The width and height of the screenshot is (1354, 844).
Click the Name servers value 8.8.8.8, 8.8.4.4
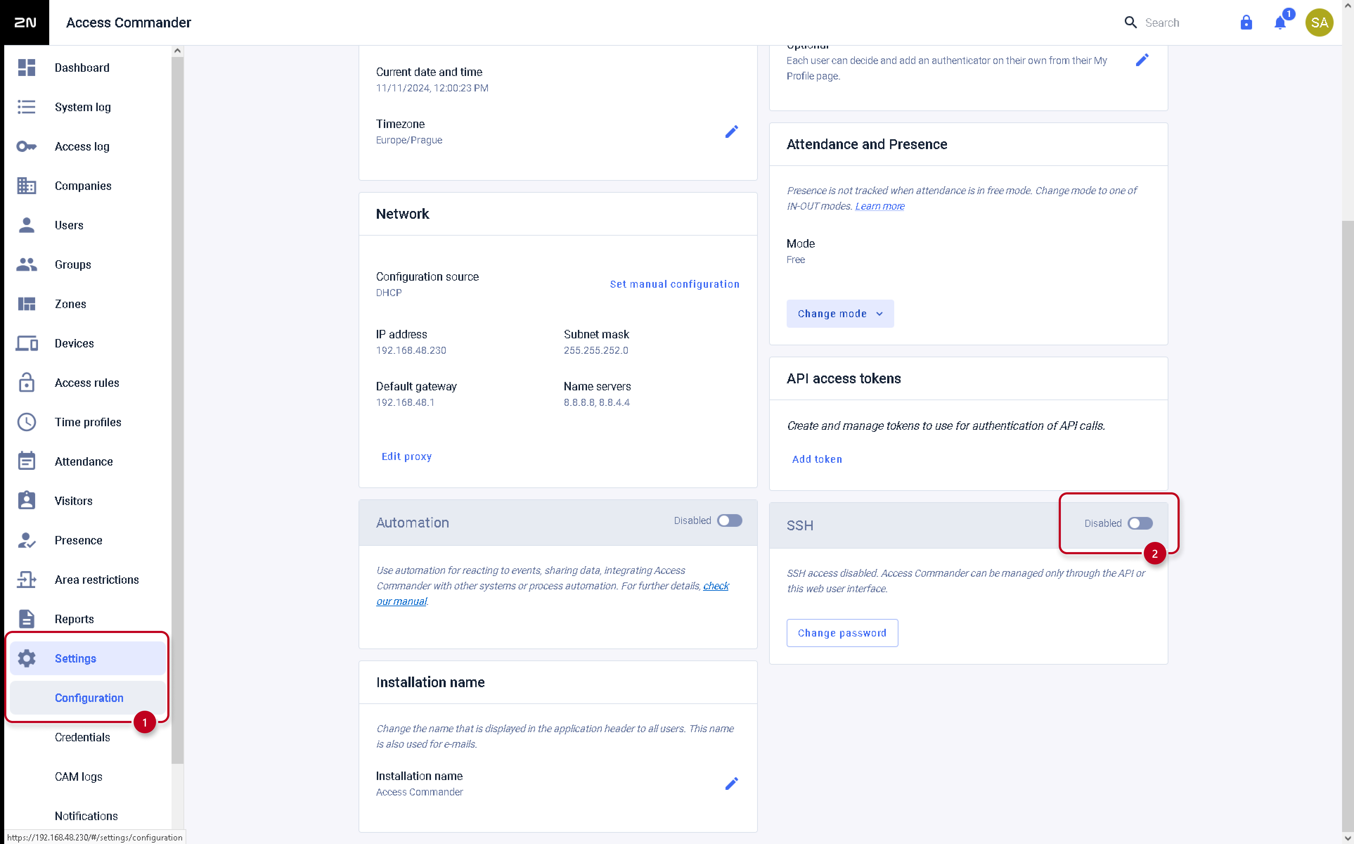pos(597,402)
